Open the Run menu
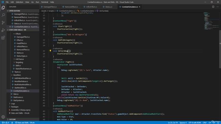The image size is (221, 124). [x=37, y=2]
